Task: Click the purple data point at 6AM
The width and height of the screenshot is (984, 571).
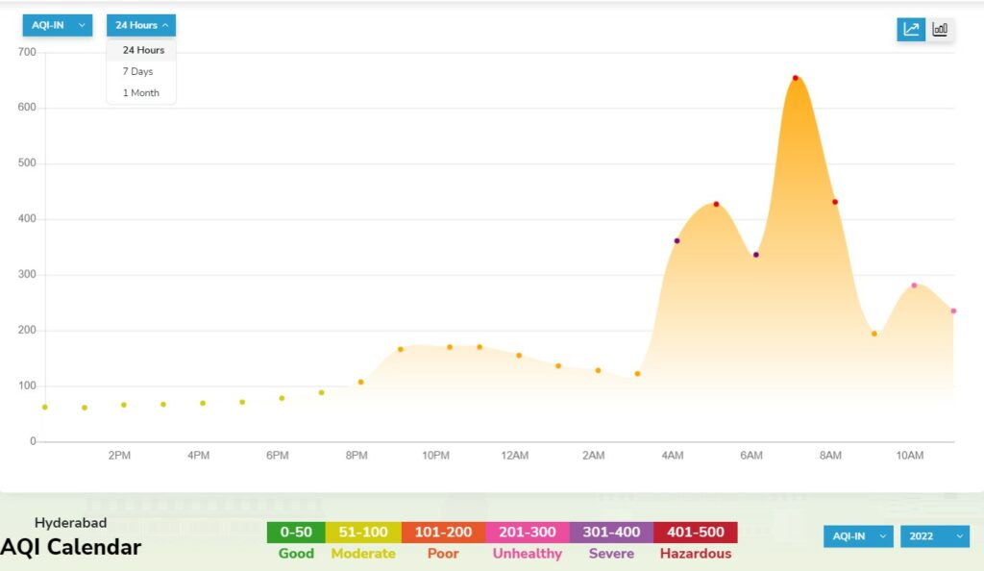Action: coord(756,255)
